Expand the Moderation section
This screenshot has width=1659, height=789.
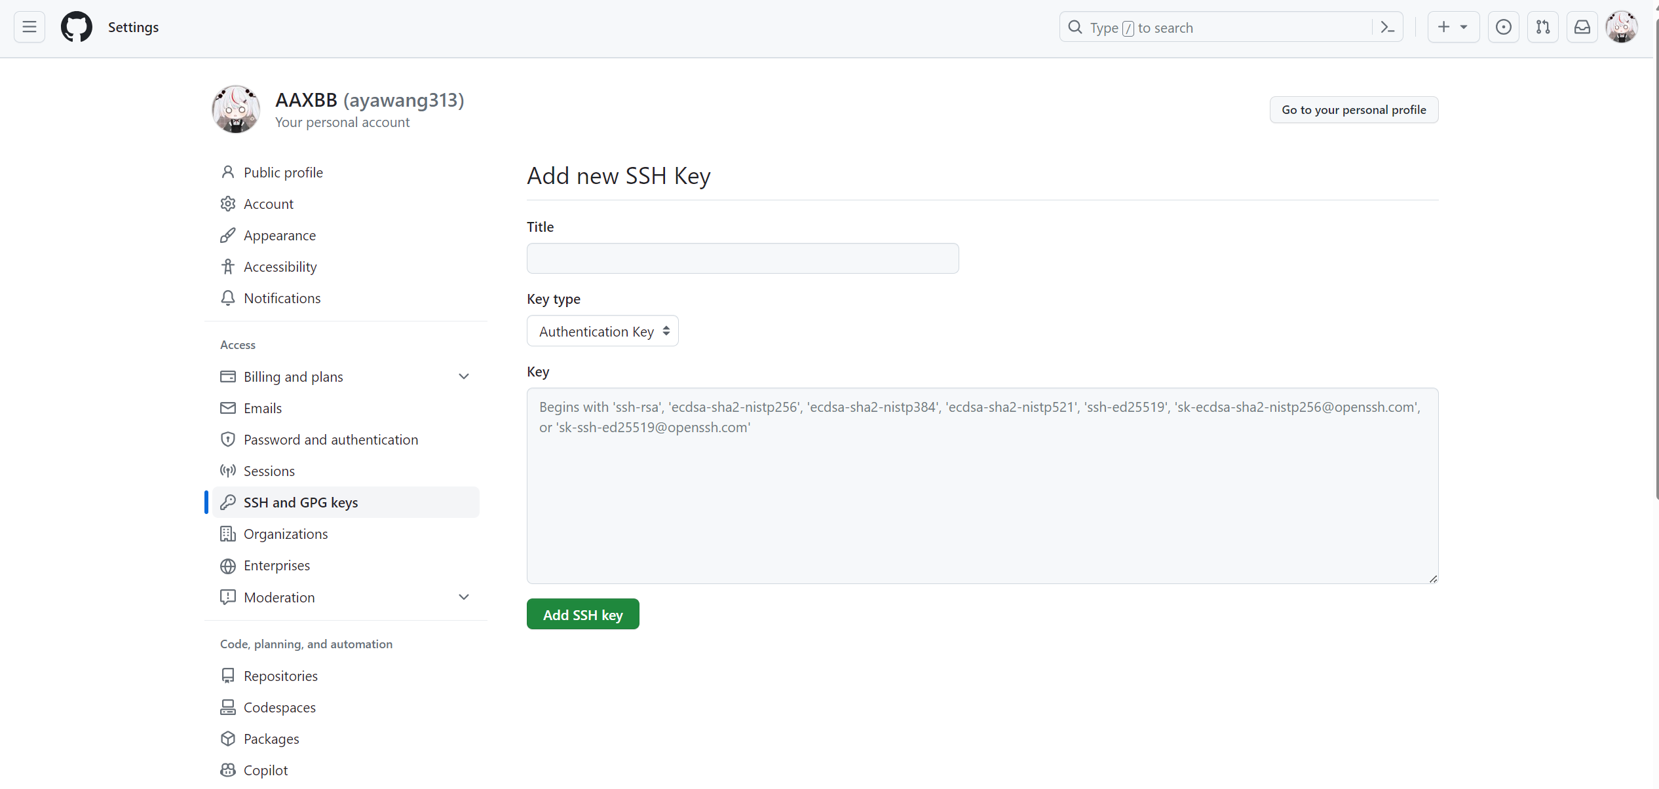click(x=463, y=597)
